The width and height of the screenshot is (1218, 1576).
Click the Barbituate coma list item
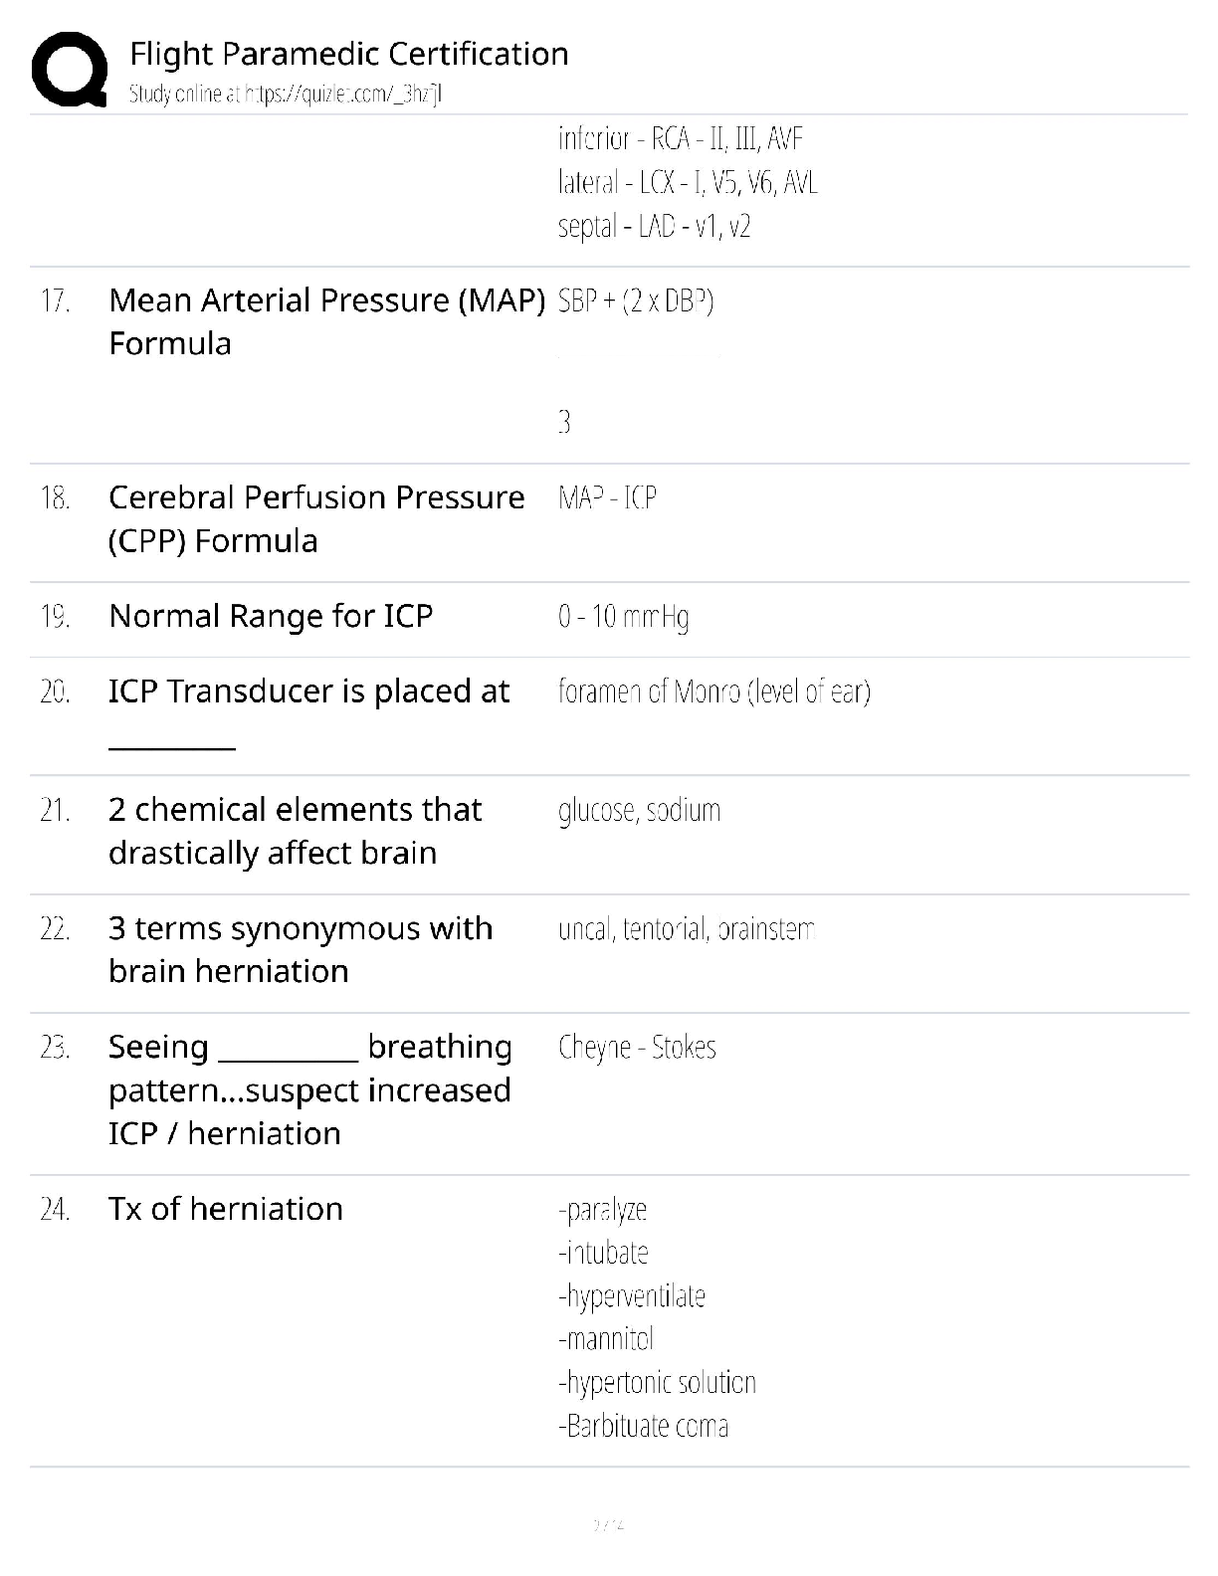pyautogui.click(x=643, y=1426)
